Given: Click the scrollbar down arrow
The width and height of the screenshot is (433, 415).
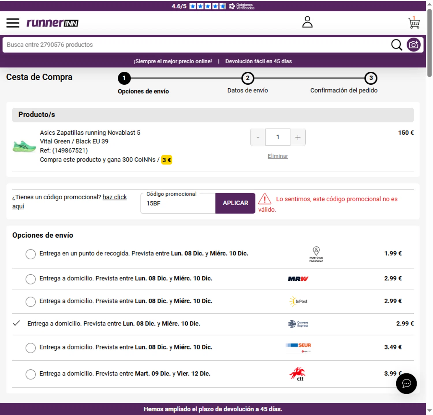Looking at the screenshot, I should pyautogui.click(x=430, y=410).
